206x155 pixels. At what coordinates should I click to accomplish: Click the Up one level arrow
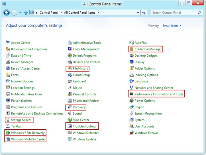(x=26, y=13)
